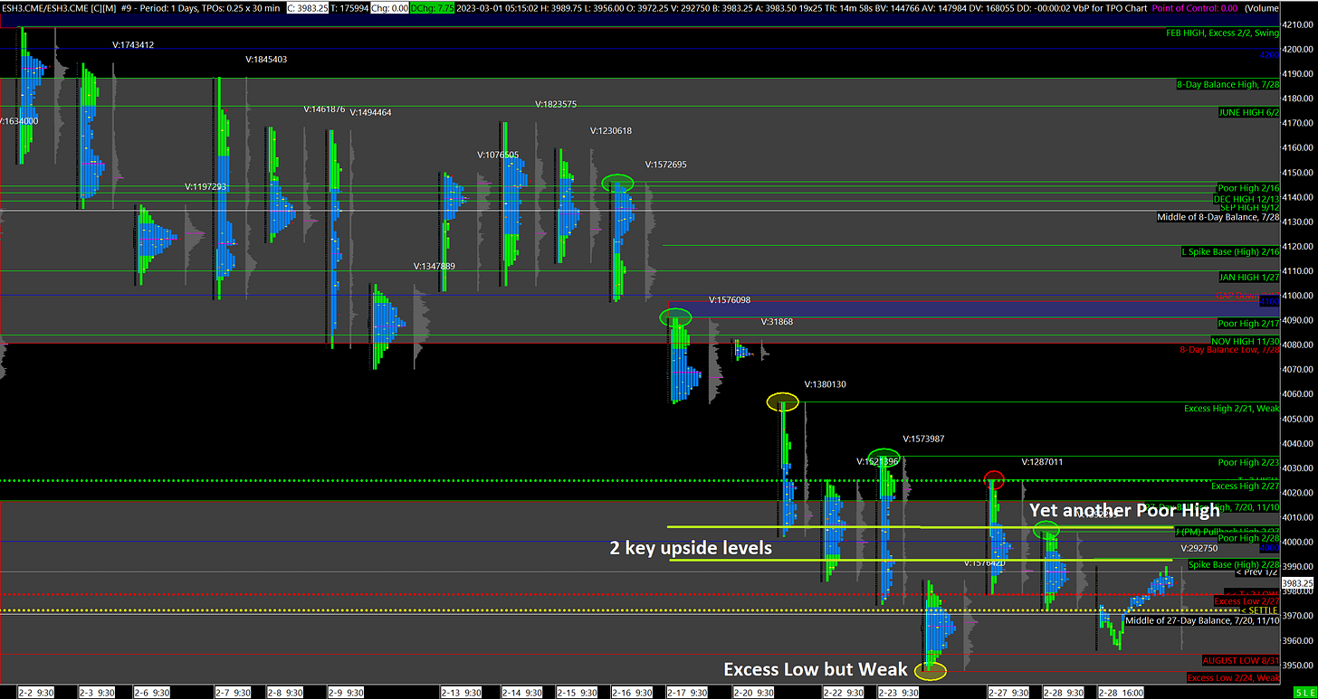Click the 'V:1347889' volume label
The image size is (1318, 699).
[x=434, y=267]
